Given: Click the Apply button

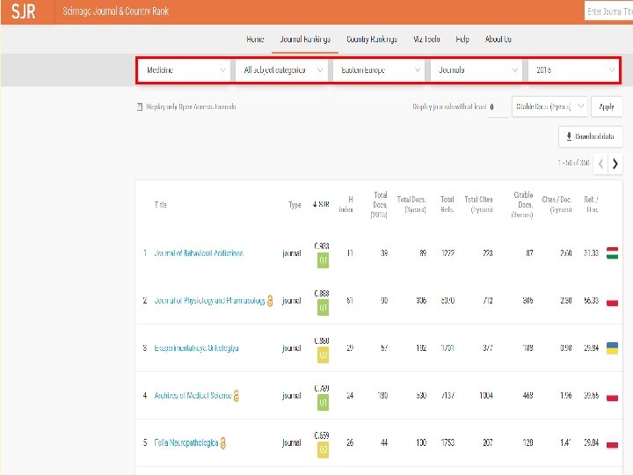Looking at the screenshot, I should [607, 106].
